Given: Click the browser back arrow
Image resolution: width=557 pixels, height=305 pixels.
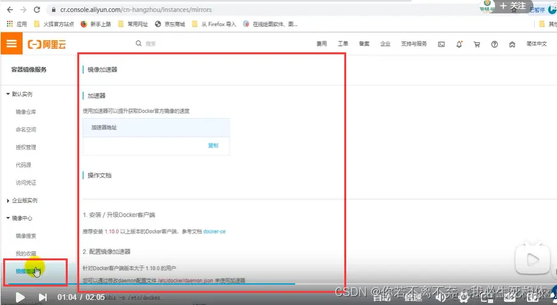Looking at the screenshot, I should coord(10,10).
